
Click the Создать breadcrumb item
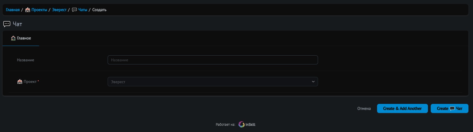99,10
